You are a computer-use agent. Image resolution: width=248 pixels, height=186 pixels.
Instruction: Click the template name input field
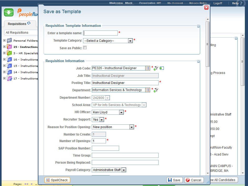100,33
